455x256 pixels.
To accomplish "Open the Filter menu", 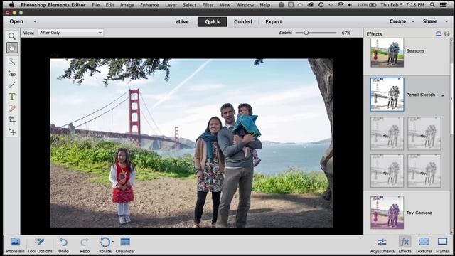I will click(x=208, y=5).
